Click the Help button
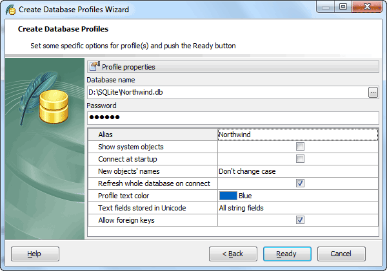Image resolution: width=387 pixels, height=271 pixels. click(35, 254)
